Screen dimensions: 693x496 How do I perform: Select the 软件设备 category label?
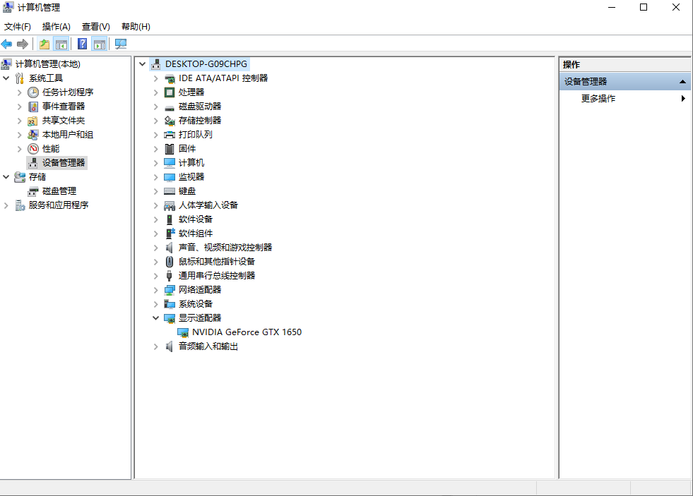tap(196, 219)
